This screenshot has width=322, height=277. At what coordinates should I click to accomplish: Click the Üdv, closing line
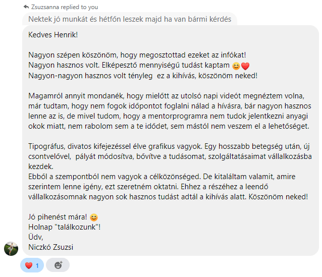36,237
